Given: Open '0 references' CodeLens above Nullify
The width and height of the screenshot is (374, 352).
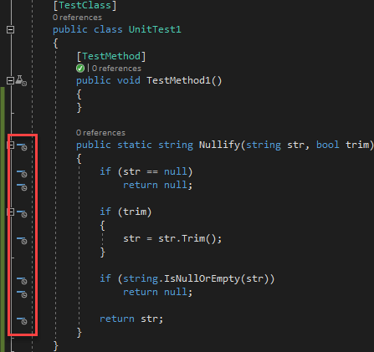Looking at the screenshot, I should pos(100,133).
